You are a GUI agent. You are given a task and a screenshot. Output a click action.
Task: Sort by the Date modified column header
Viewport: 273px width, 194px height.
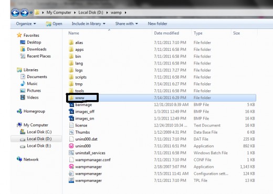[166, 33]
